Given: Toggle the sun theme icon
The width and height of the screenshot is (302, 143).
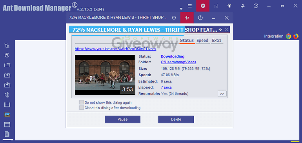Looking at the screenshot, I should 229,6.
